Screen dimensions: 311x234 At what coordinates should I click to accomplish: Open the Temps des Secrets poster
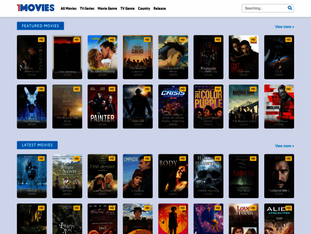67,176
